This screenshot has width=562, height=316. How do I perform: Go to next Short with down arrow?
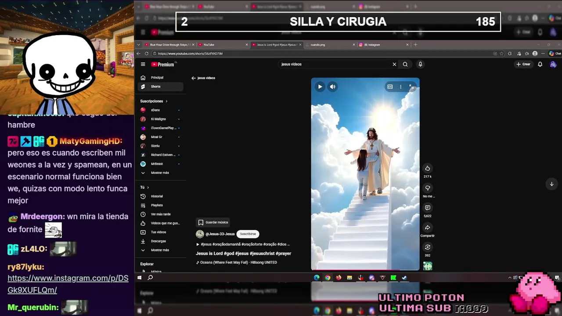(551, 184)
